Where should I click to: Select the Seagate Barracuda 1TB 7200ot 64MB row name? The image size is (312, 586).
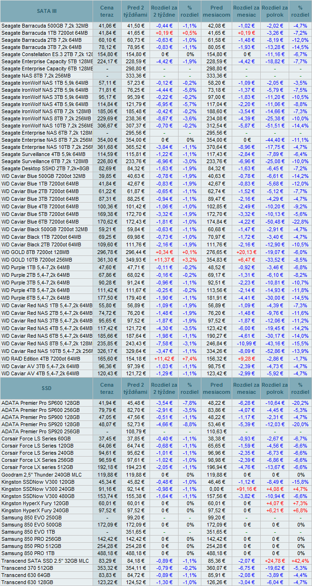[45, 32]
